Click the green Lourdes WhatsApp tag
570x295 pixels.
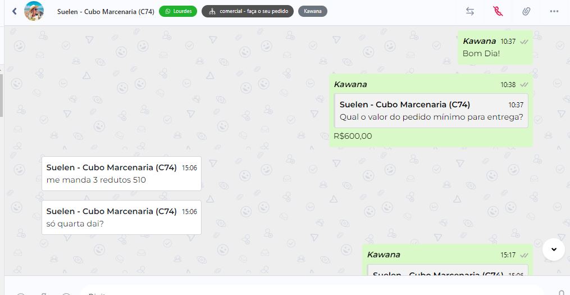[x=178, y=11]
